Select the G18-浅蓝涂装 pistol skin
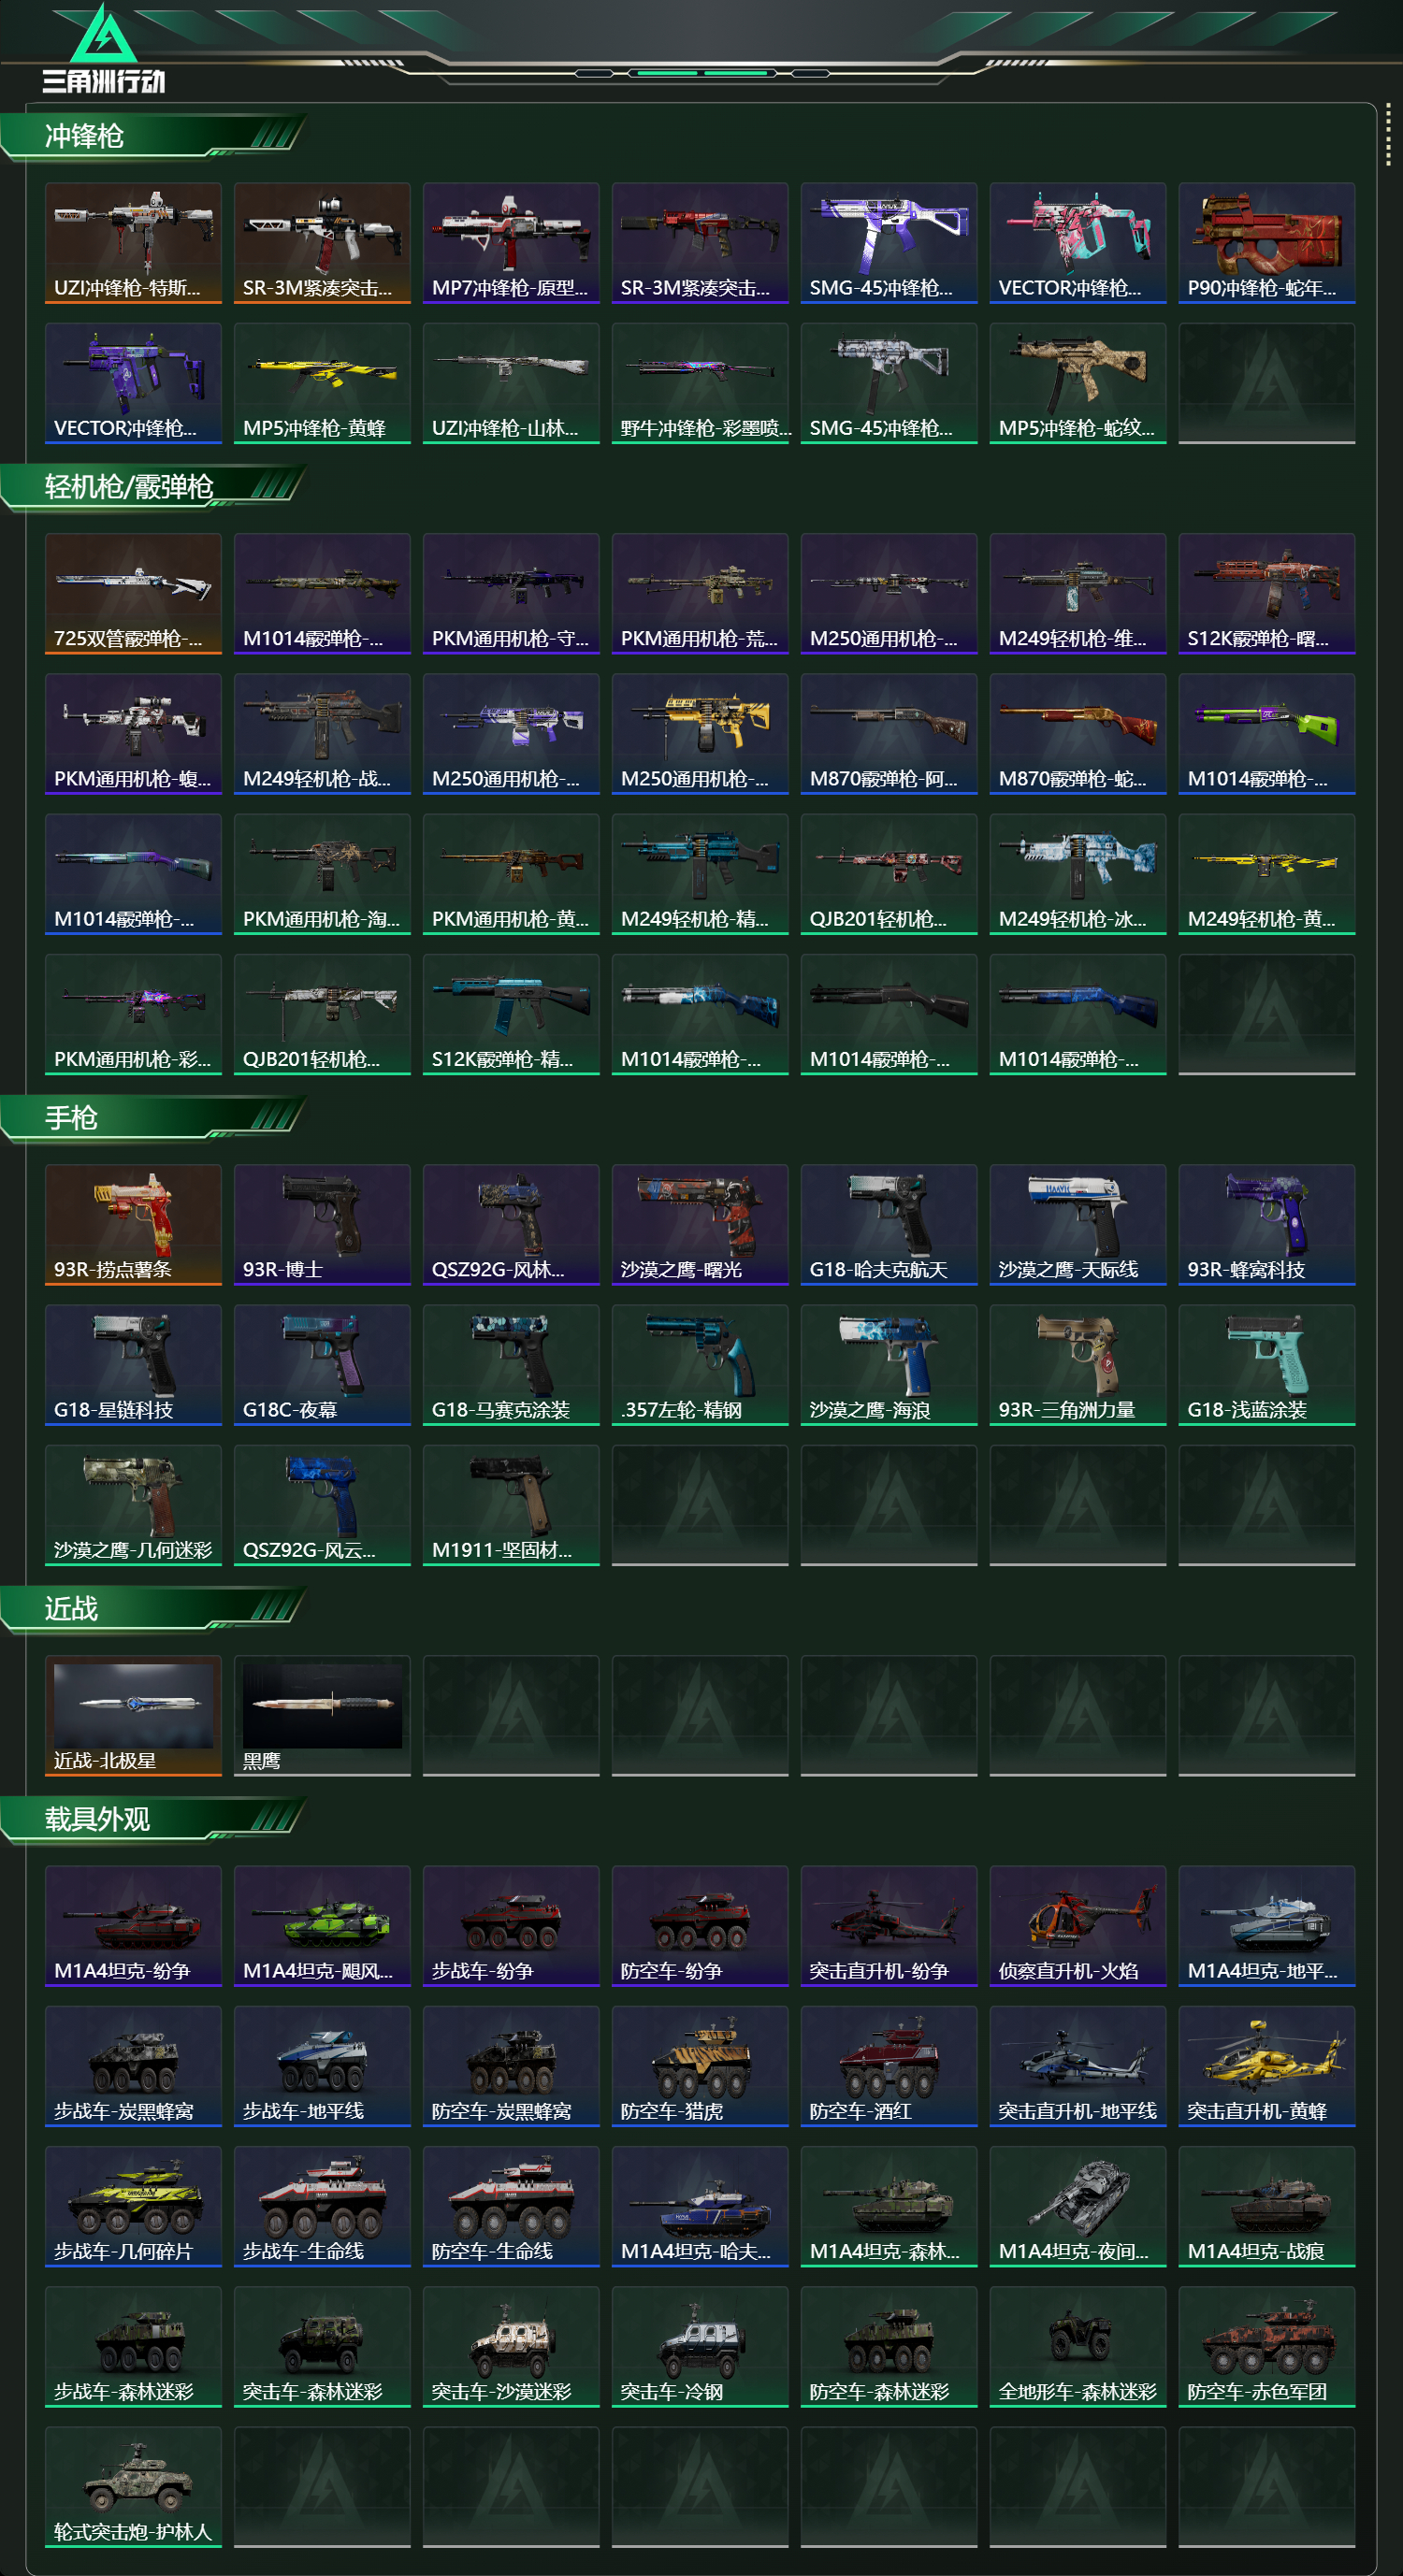Screen dimensions: 1403x2576 tap(1266, 1364)
